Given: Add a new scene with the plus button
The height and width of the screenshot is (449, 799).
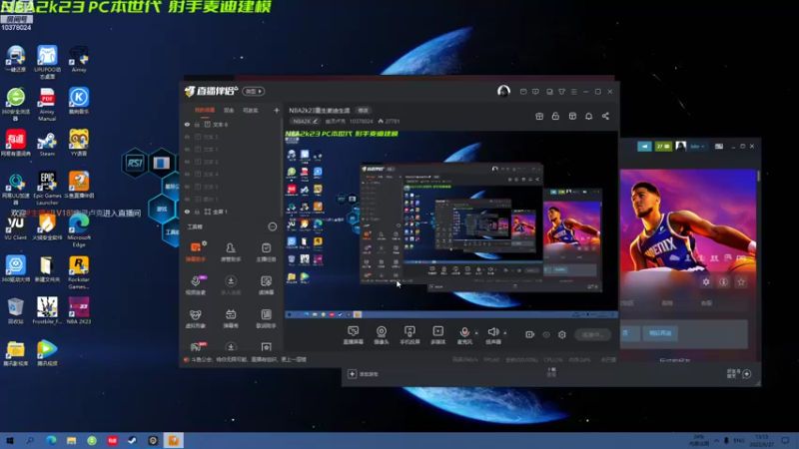Looking at the screenshot, I should click(x=277, y=110).
